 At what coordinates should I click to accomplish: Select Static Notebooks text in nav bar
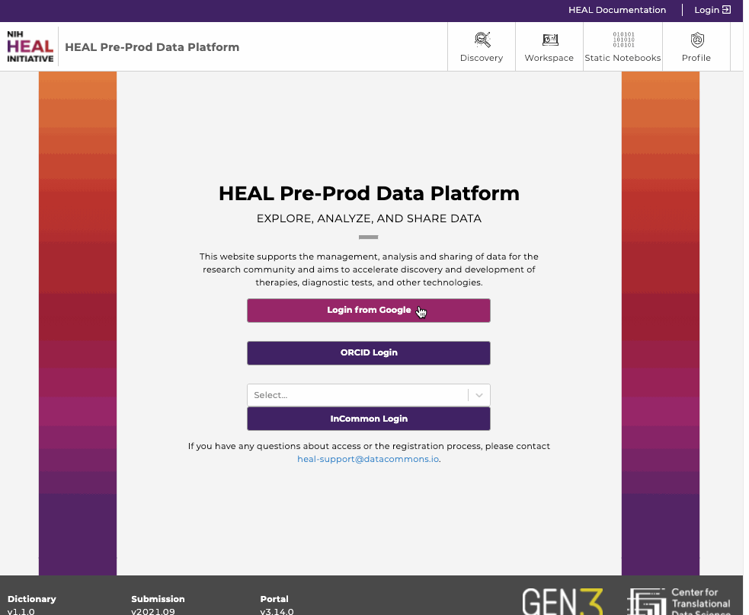click(623, 58)
